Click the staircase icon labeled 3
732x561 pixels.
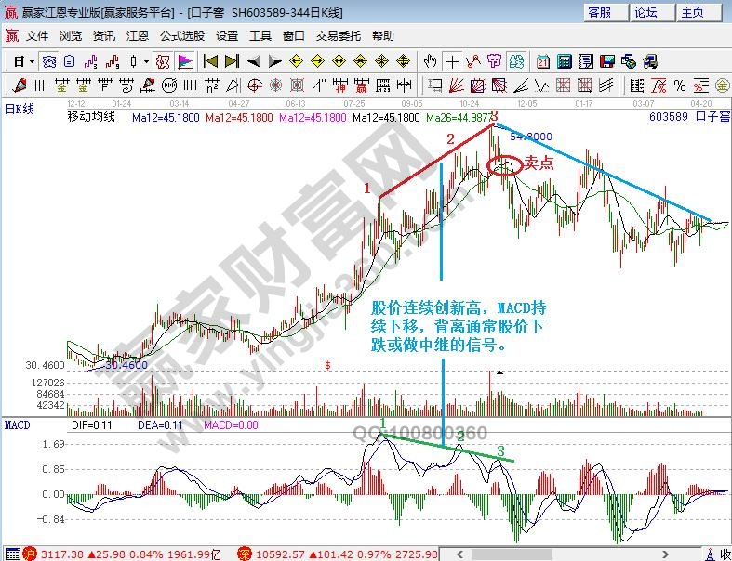90,61
